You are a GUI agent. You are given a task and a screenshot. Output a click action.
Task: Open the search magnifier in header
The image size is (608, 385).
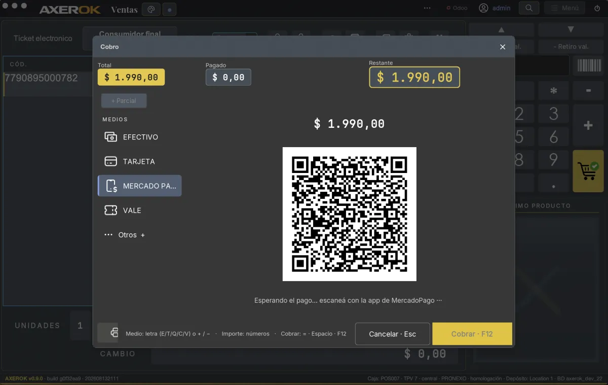tap(529, 8)
